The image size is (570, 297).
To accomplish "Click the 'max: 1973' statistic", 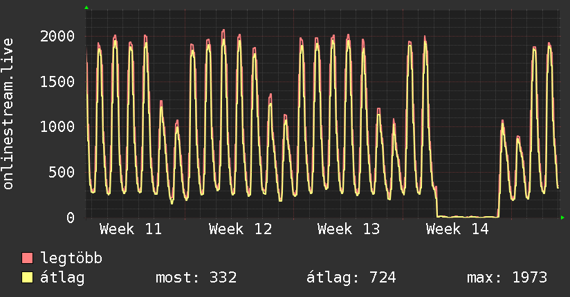I will pos(507,278).
